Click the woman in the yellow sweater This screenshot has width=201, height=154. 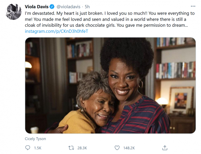[86, 109]
